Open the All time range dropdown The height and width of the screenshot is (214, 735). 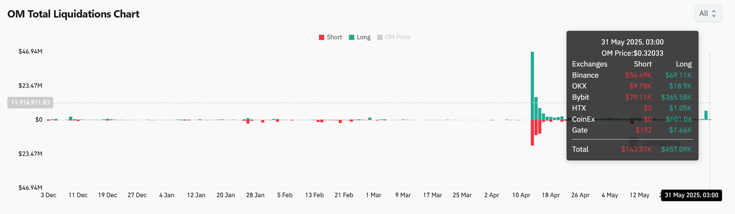(708, 14)
